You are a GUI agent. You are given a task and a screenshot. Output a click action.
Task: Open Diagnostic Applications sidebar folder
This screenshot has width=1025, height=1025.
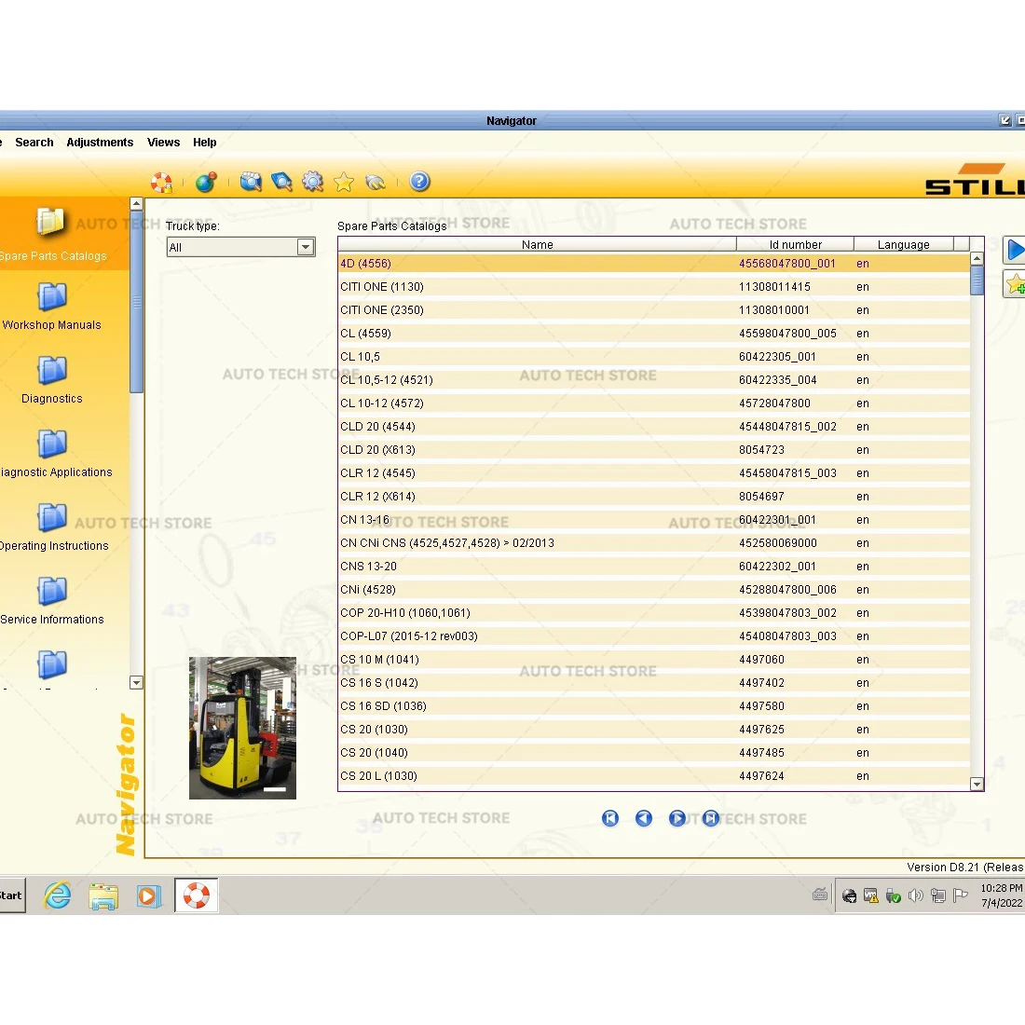point(54,453)
